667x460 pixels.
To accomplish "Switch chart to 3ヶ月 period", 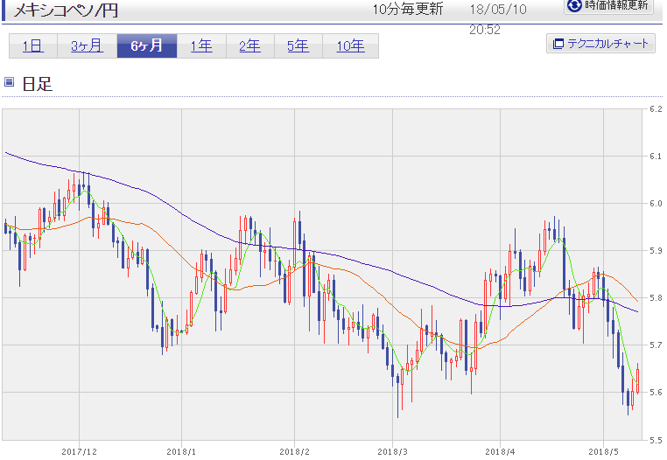I will (88, 46).
